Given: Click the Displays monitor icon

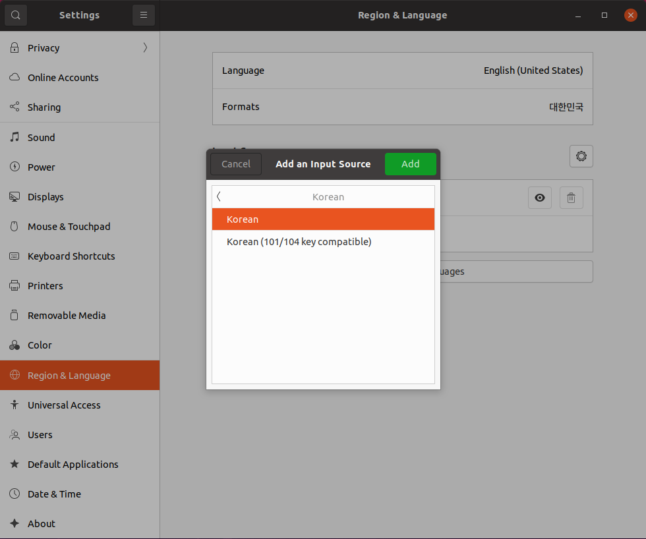Looking at the screenshot, I should click(x=15, y=197).
